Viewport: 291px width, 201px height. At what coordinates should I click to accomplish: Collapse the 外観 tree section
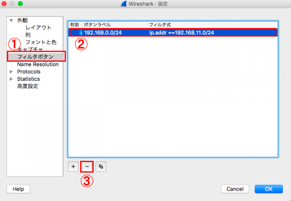tap(11, 21)
